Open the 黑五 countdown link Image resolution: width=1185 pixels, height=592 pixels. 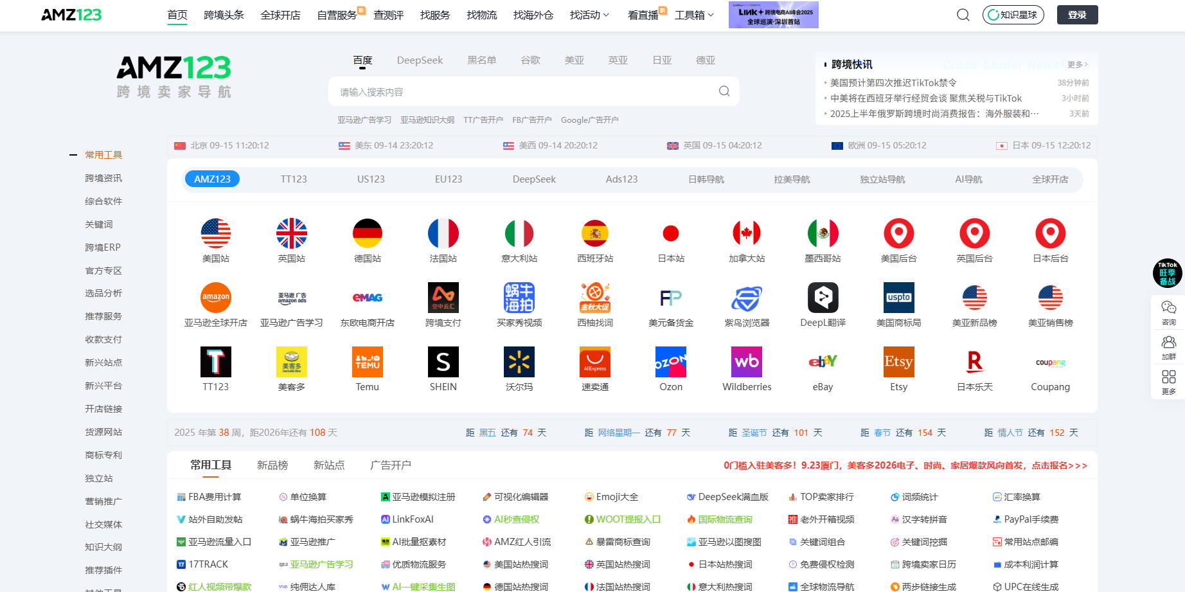[487, 433]
